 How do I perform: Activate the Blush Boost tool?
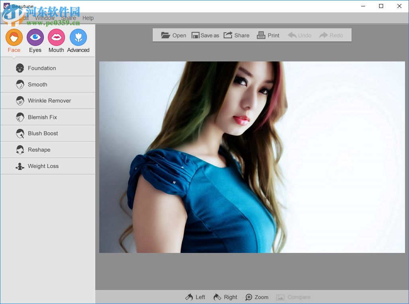43,133
